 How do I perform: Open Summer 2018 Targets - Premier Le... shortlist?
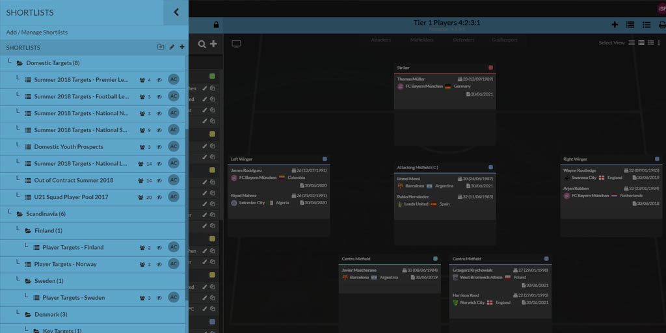coord(81,79)
